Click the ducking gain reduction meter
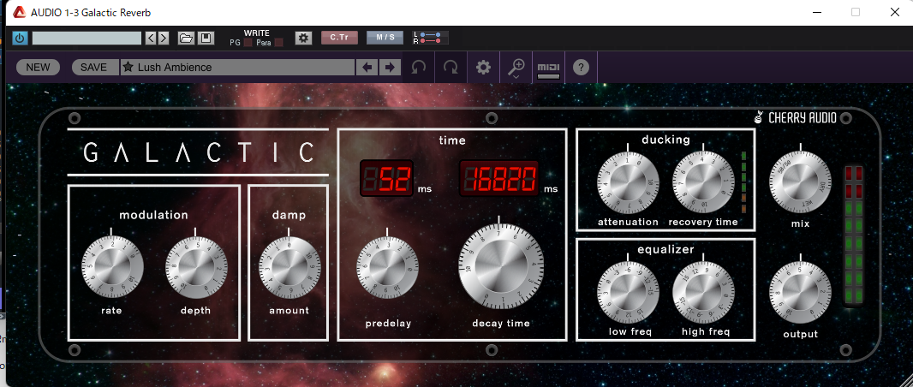913x387 pixels. tap(743, 182)
